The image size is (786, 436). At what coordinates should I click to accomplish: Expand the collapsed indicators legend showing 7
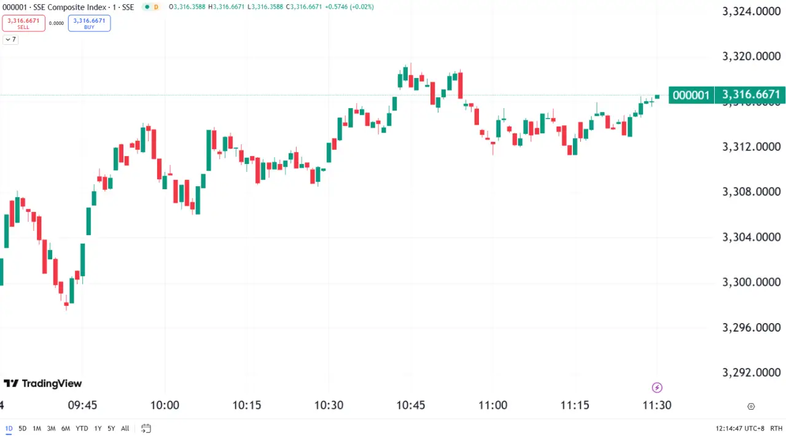(x=10, y=39)
